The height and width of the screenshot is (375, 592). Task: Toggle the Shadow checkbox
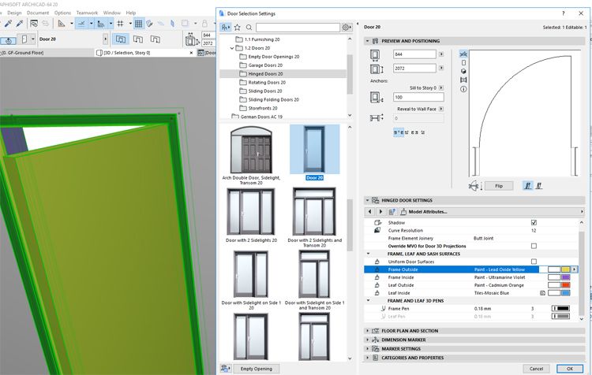534,223
